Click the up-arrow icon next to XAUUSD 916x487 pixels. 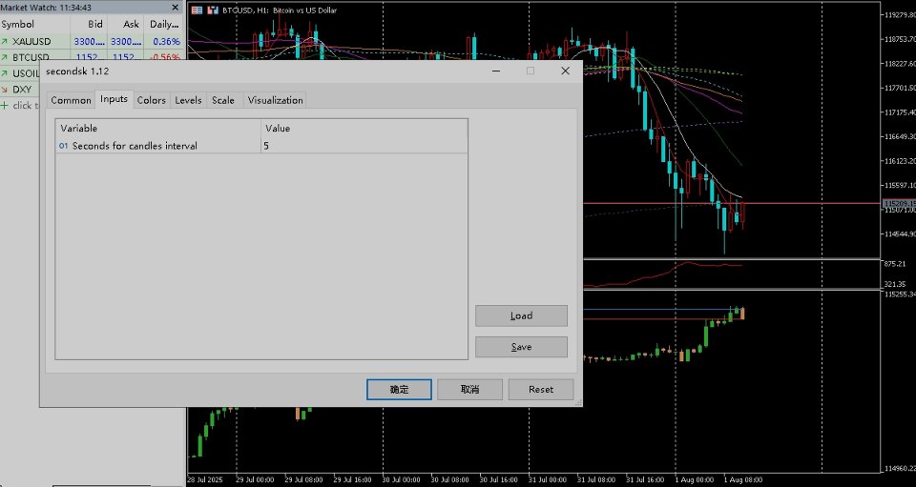(x=5, y=42)
